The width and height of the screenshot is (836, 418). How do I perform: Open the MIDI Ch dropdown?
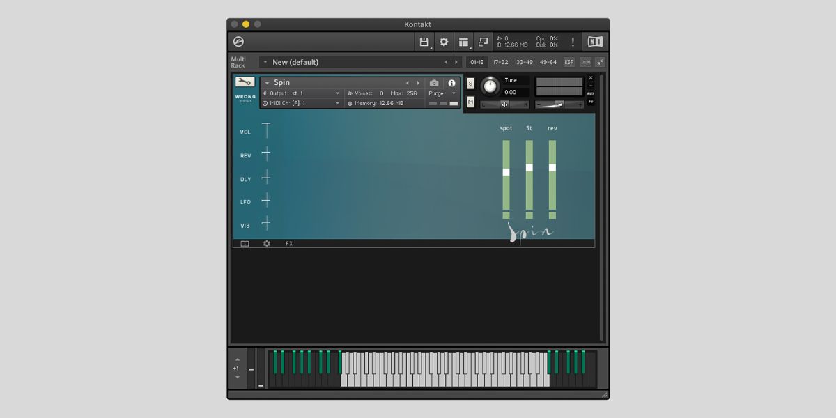[338, 103]
